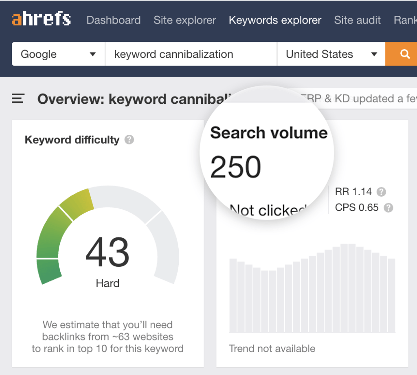Image resolution: width=417 pixels, height=375 pixels.
Task: Click the Ahrefs logo
Action: coord(41,19)
